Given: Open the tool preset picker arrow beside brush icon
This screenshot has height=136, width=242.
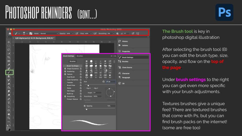Looking at the screenshot, I should pos(19,33).
